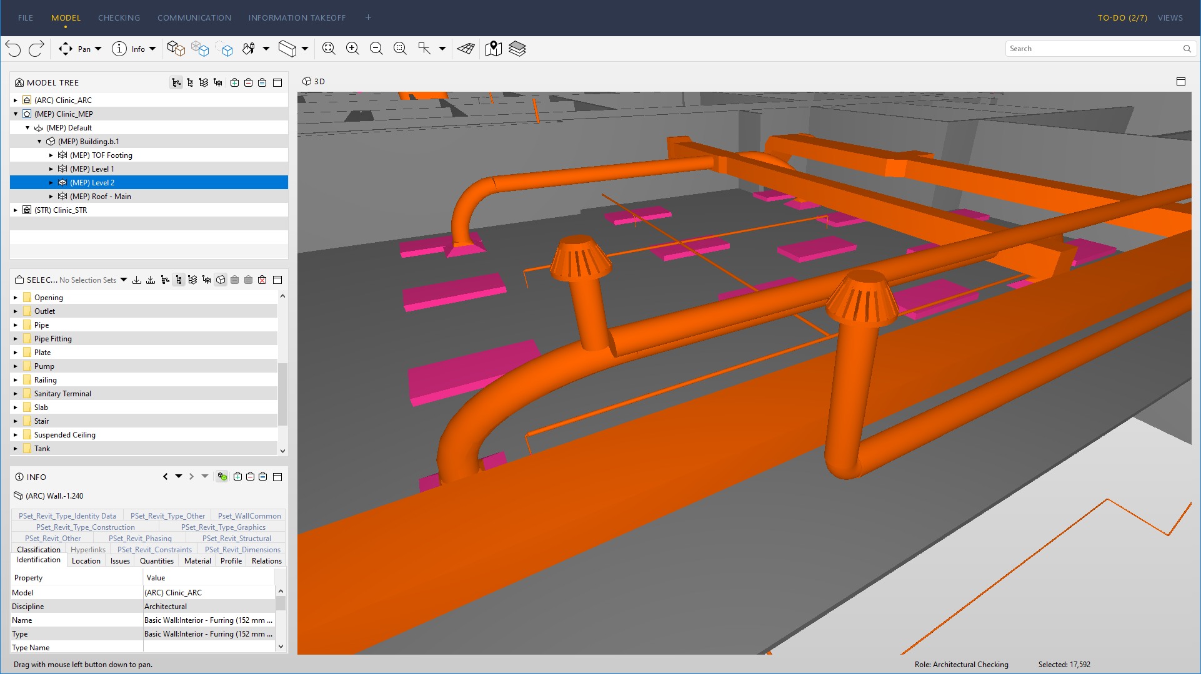Click import-with-dots icon in Selection panel
The width and height of the screenshot is (1201, 674).
pos(151,280)
